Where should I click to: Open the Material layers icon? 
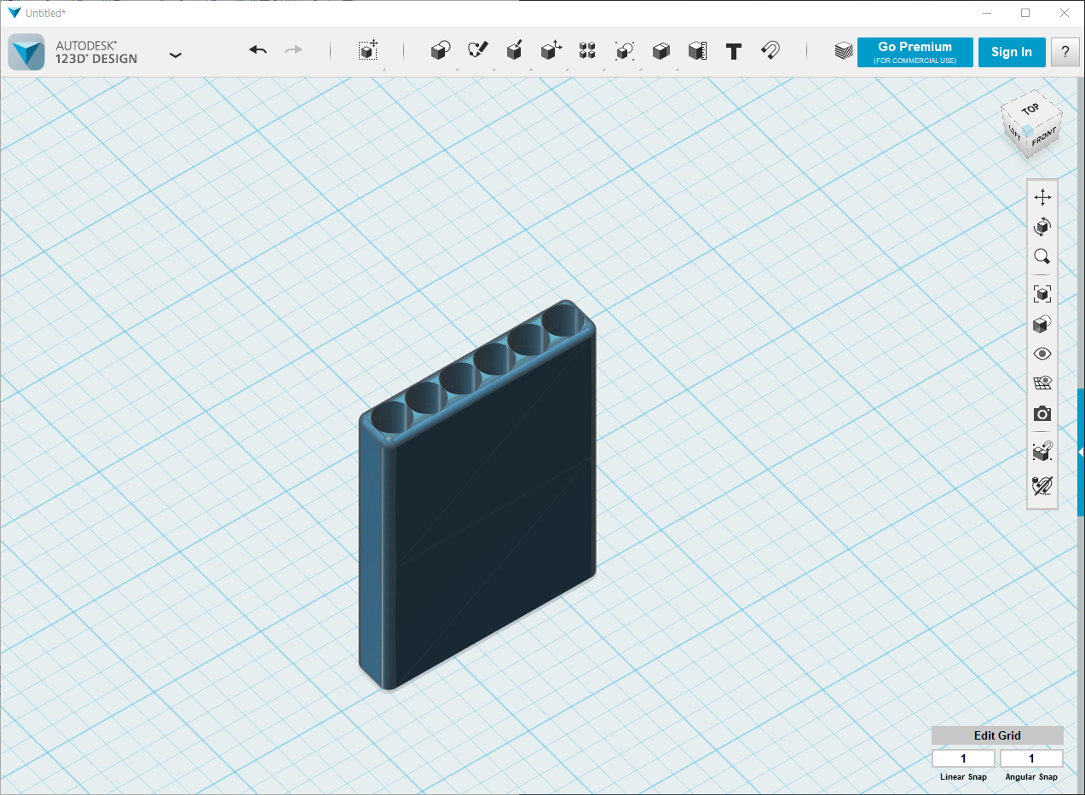843,51
